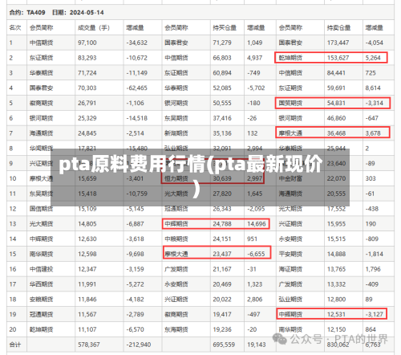Viewport: 401px width, 355px height.
Task: Click the volume cell 83,293
Action: click(87, 58)
